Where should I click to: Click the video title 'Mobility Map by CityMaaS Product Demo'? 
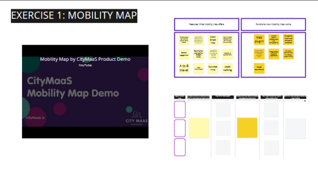click(x=85, y=59)
